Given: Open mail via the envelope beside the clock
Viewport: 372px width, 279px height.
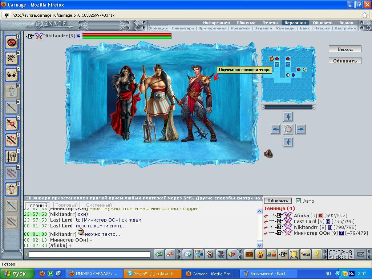Looking at the screenshot, I should (361, 255).
